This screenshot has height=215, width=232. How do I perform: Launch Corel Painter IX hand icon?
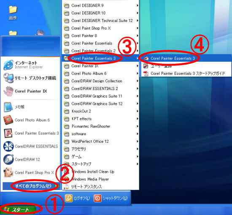(x=30, y=91)
